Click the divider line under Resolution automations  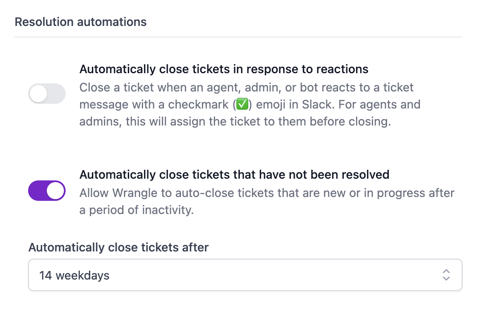tap(238, 37)
